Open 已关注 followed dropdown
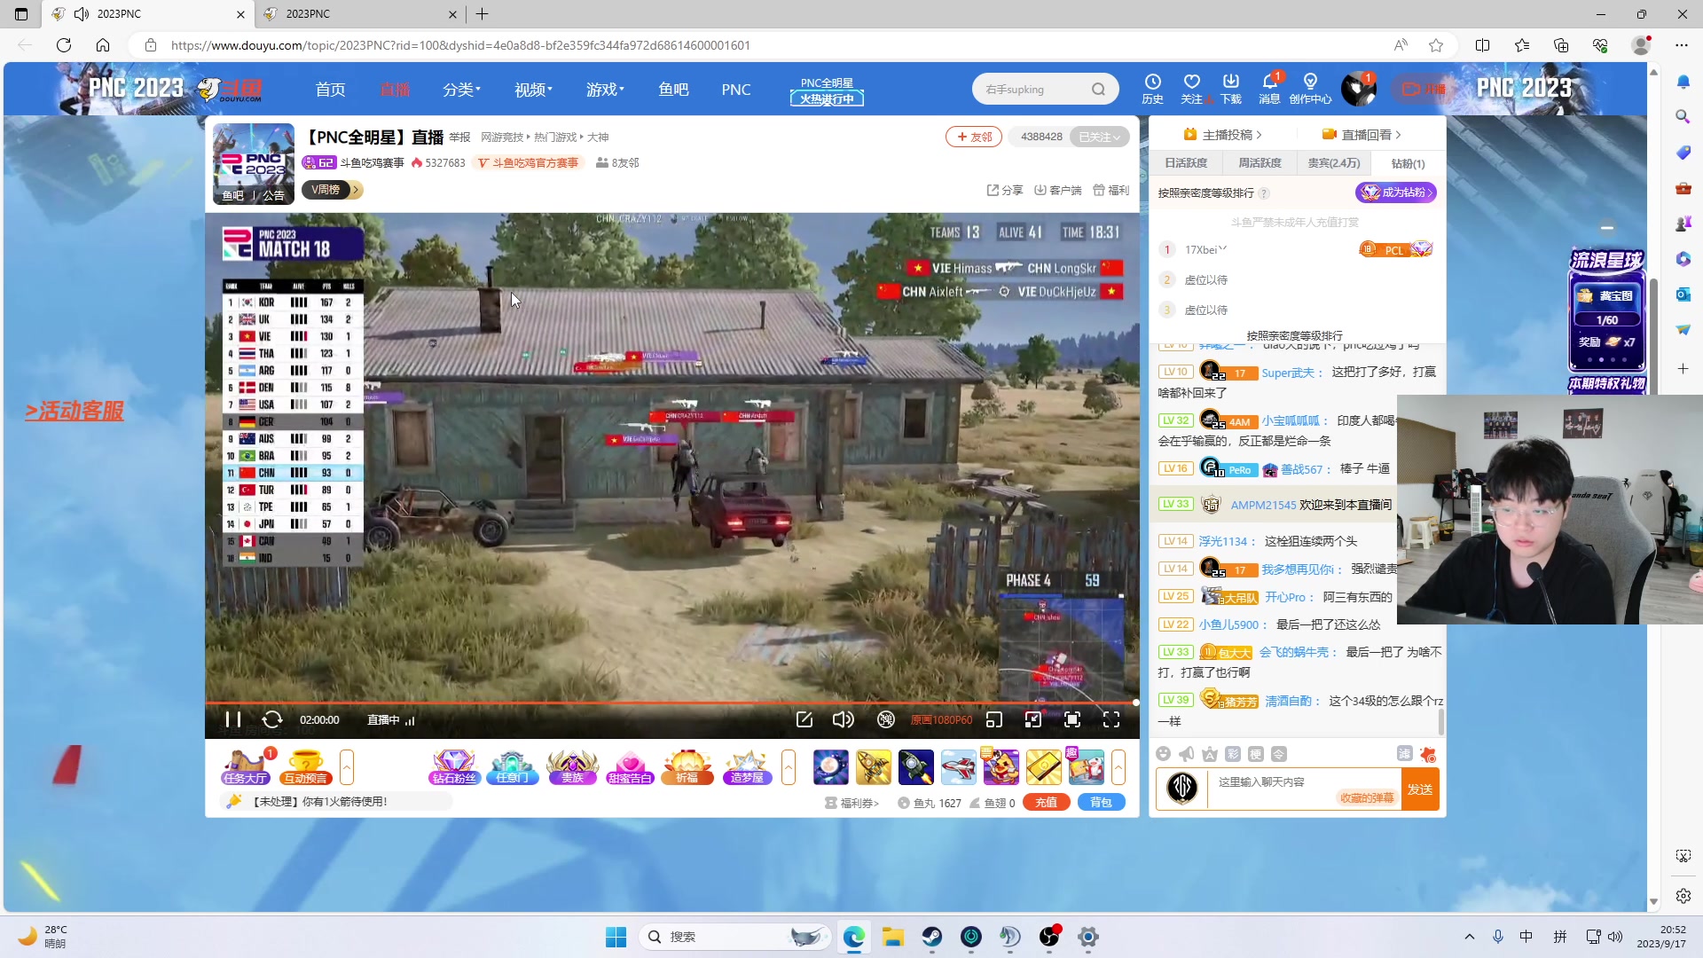This screenshot has height=958, width=1703. click(1100, 137)
